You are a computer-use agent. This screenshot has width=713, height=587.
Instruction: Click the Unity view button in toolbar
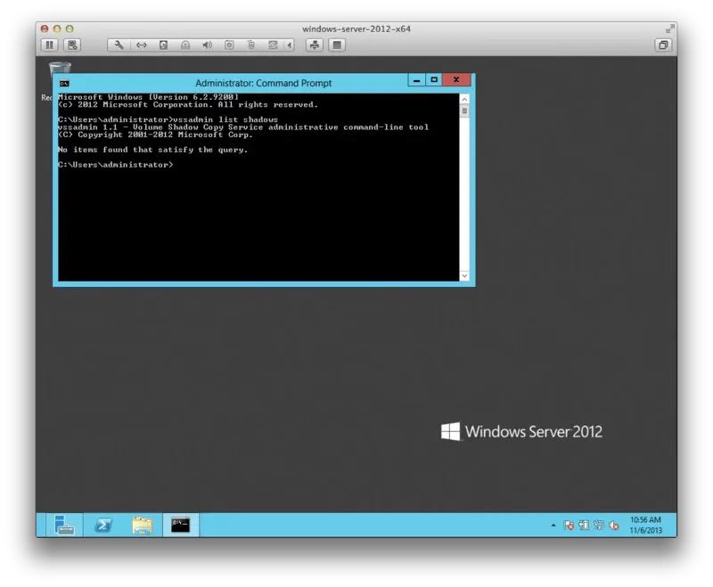click(314, 45)
